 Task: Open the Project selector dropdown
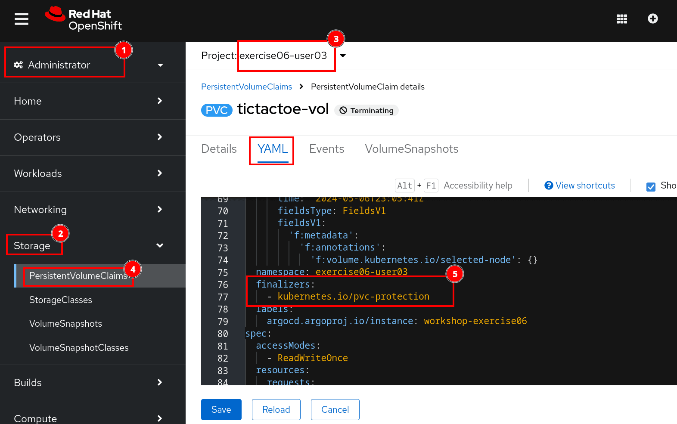click(343, 56)
